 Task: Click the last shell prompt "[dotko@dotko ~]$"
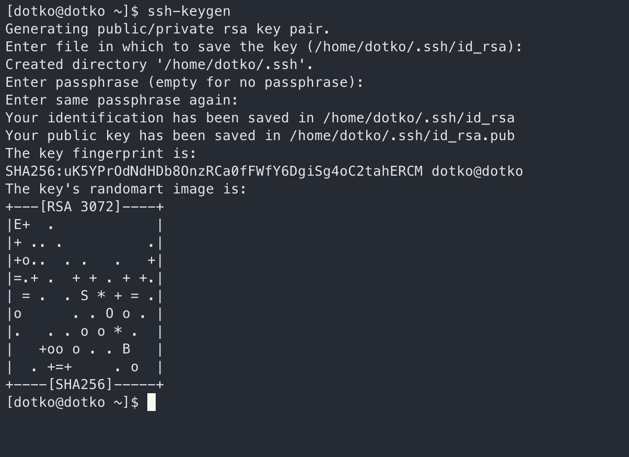pyautogui.click(x=72, y=402)
